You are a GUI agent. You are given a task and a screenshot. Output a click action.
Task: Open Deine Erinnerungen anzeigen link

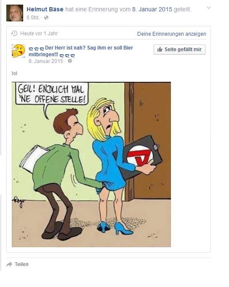click(x=172, y=34)
